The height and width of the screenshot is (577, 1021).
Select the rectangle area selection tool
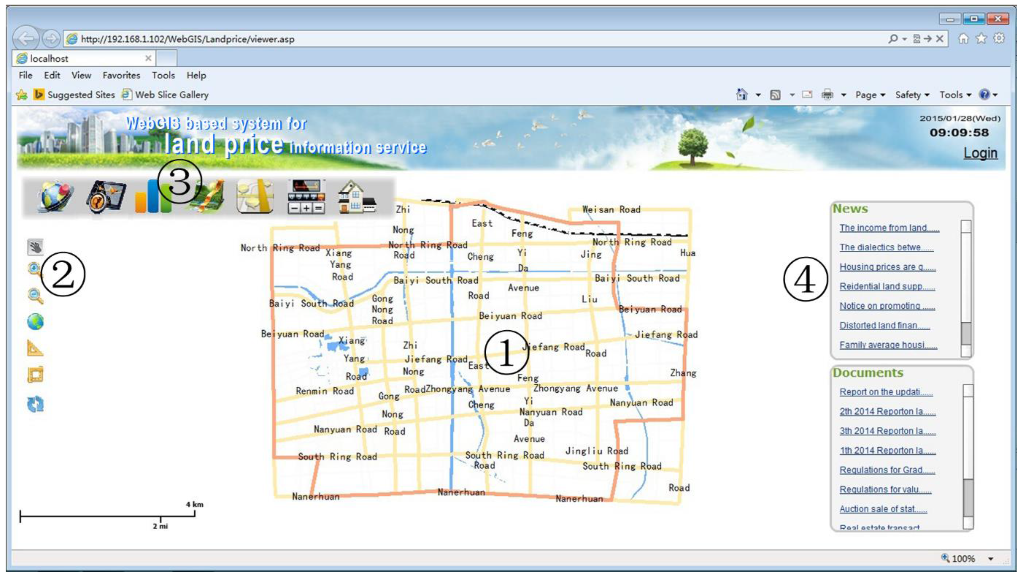(x=35, y=375)
